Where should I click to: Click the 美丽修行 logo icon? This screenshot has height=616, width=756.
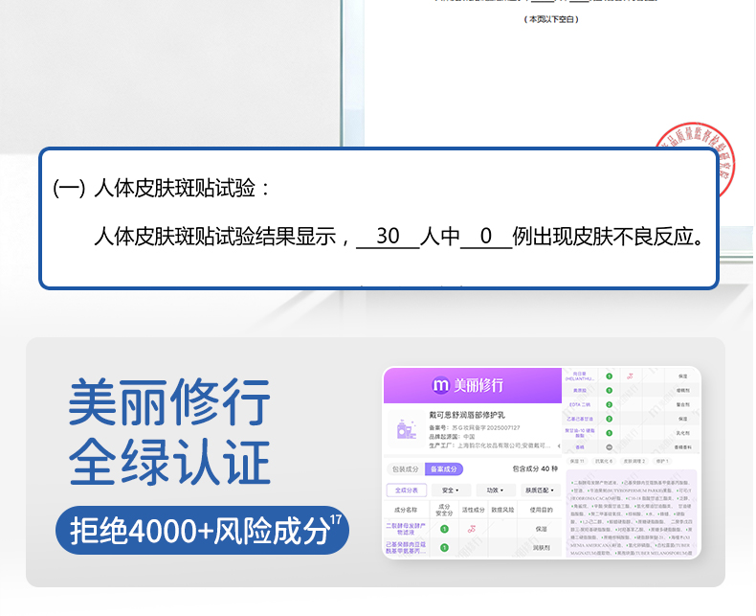pos(440,385)
